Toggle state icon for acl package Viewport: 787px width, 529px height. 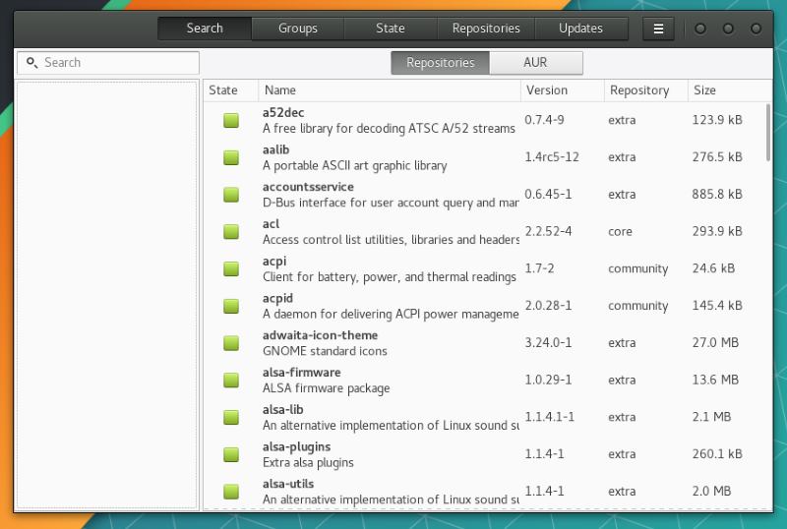pos(231,232)
